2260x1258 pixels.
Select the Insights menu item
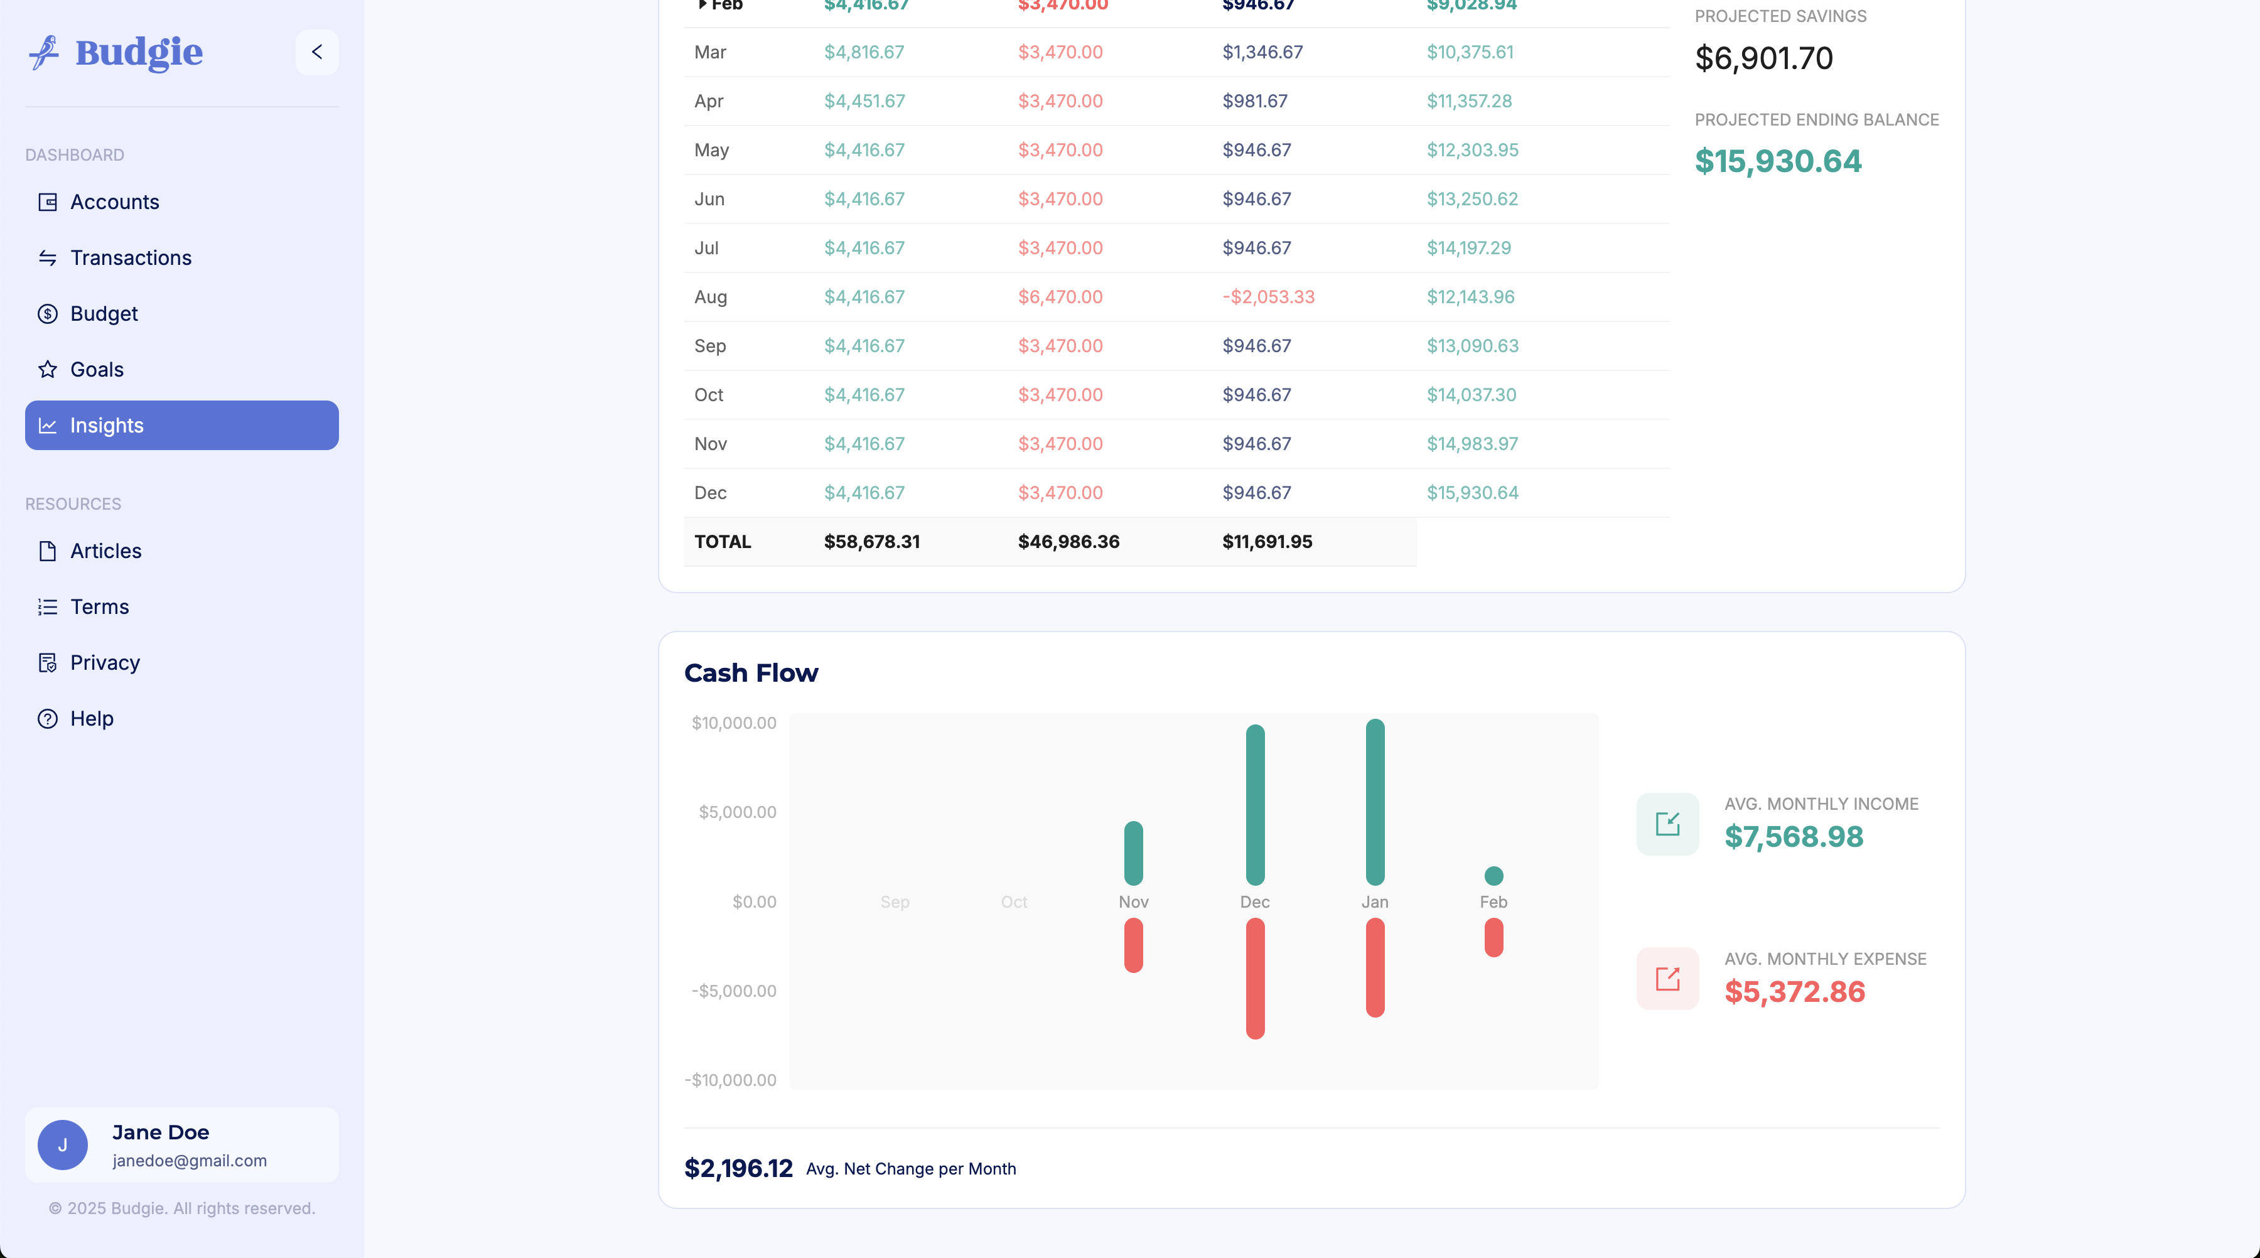click(181, 426)
